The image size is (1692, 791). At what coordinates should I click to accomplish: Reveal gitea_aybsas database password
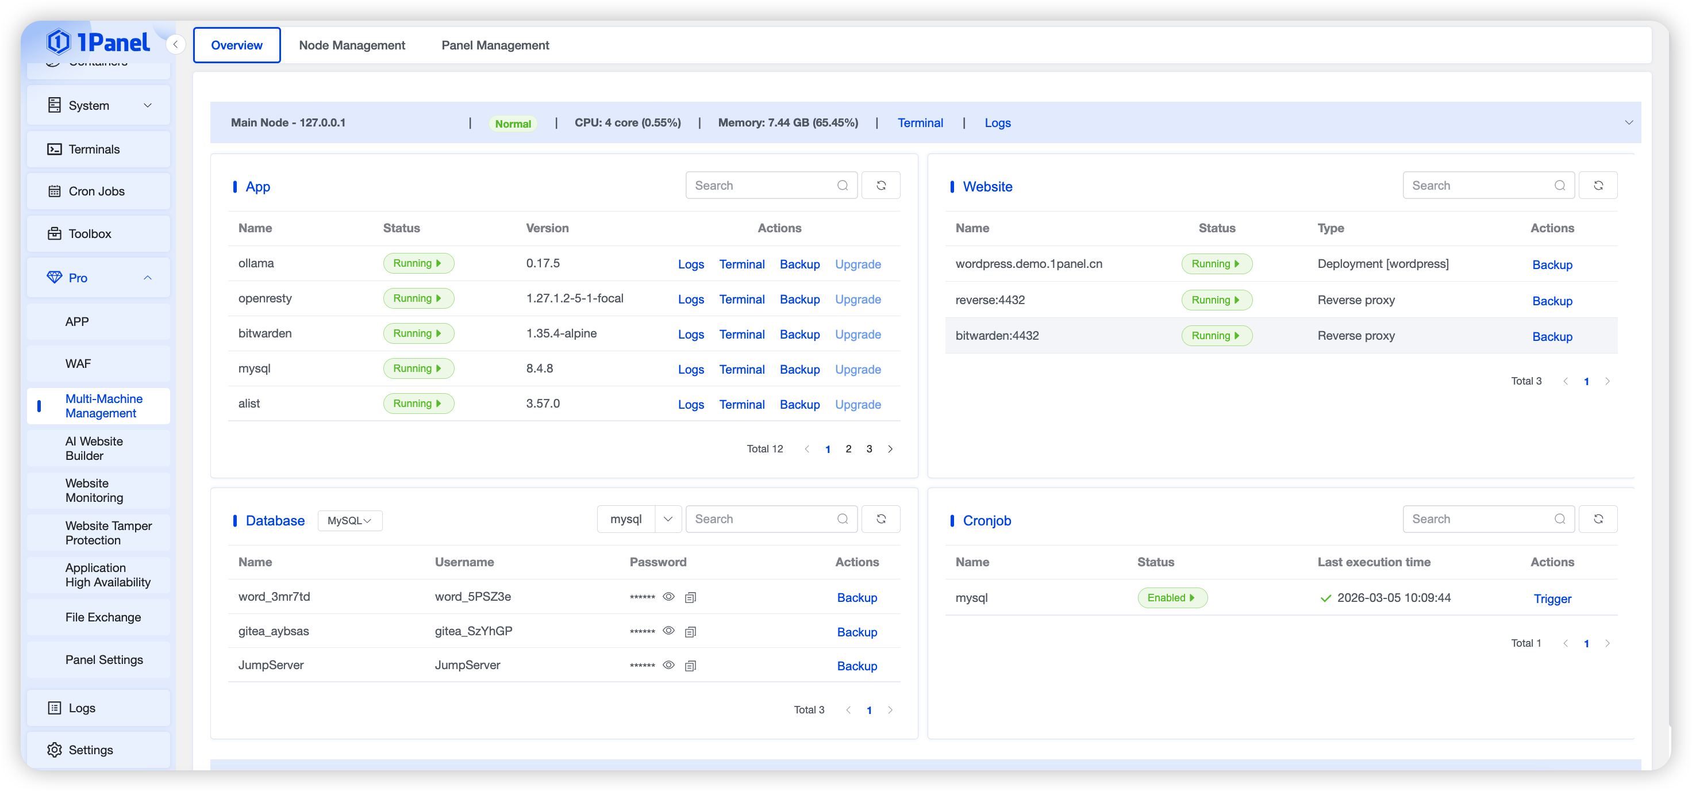pyautogui.click(x=668, y=631)
